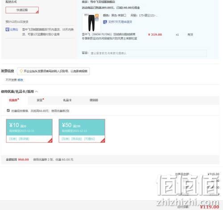Viewport: 223px width, 210px height.
Task: Click the 留言 message input field
Action: tap(148, 53)
